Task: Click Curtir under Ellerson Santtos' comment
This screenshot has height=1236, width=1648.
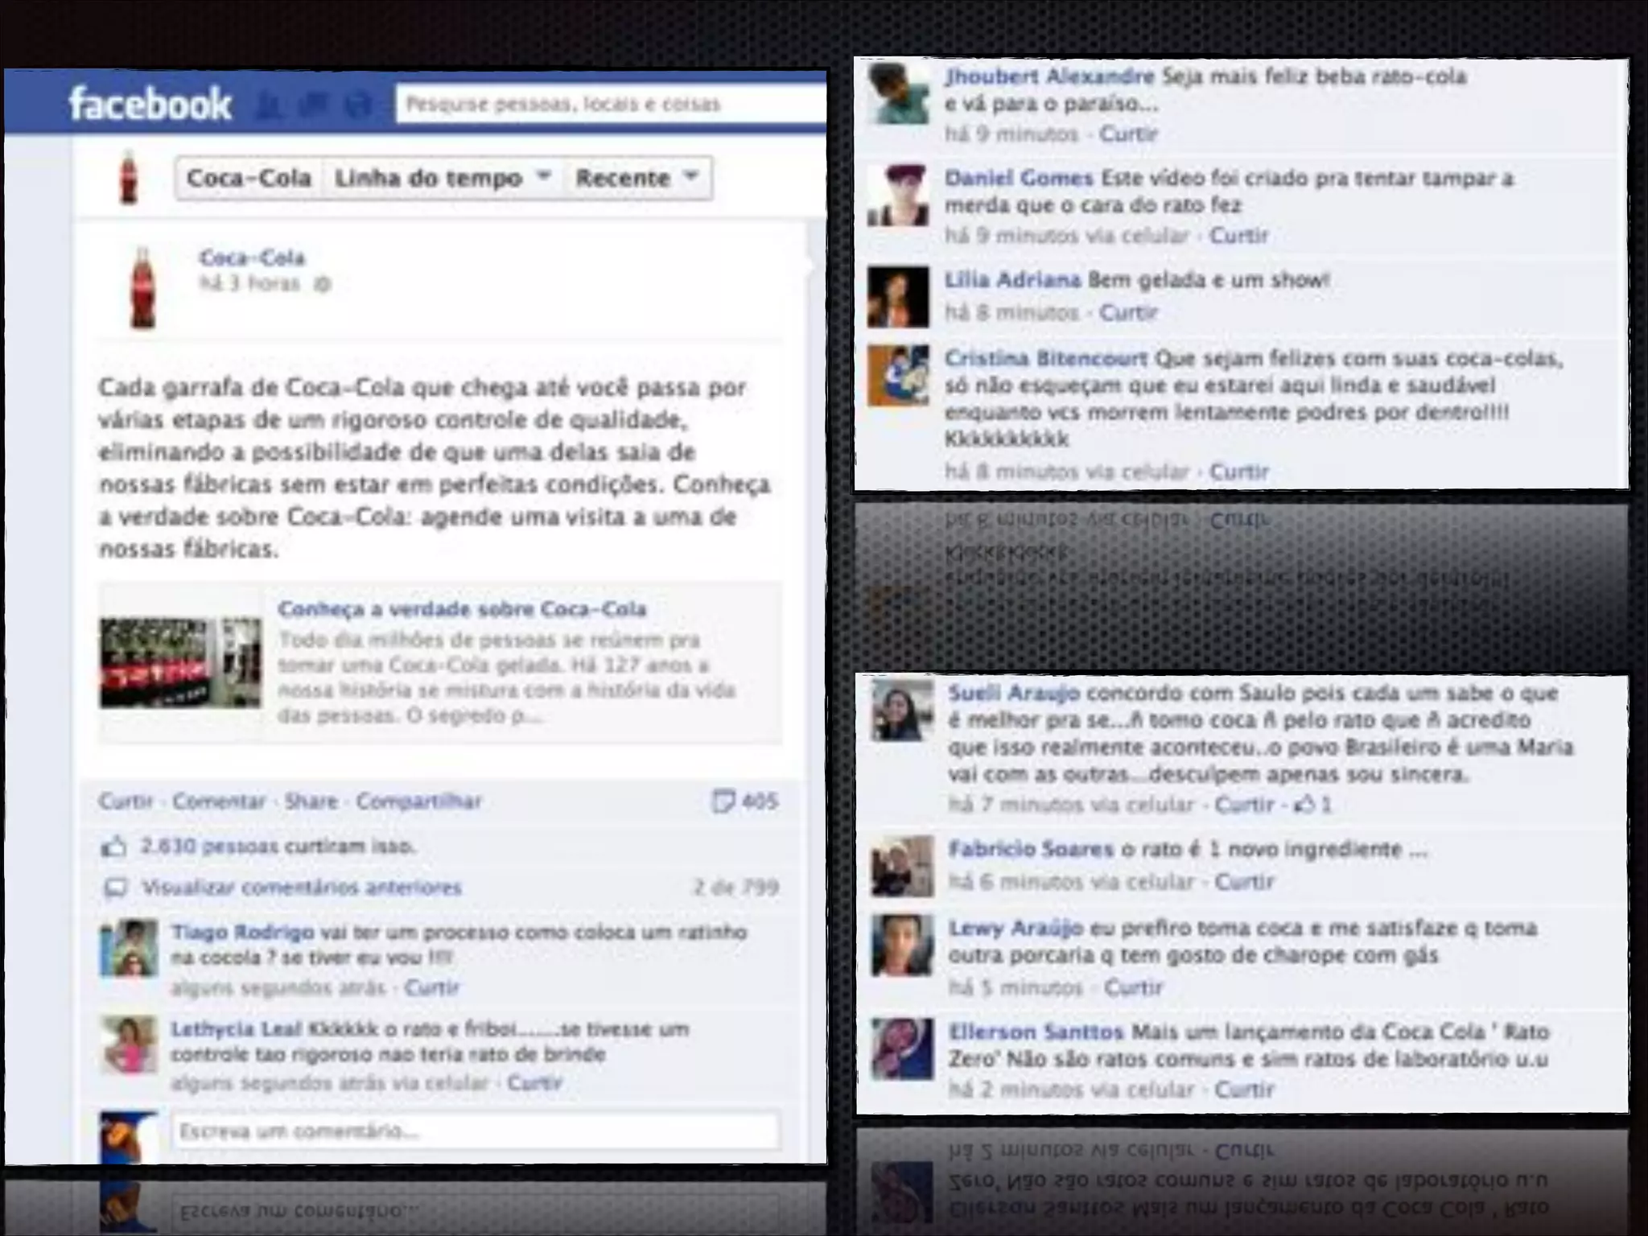Action: pos(1244,1090)
